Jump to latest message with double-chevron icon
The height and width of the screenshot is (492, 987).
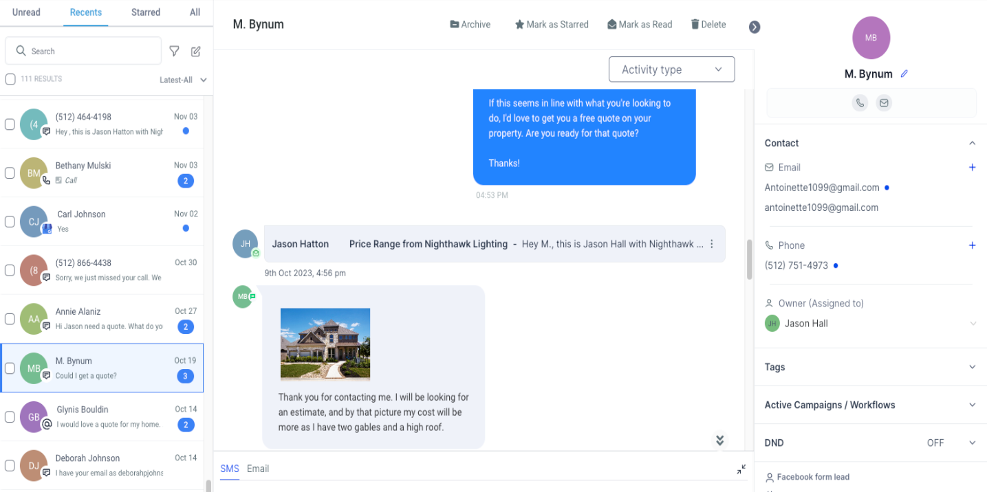click(720, 440)
